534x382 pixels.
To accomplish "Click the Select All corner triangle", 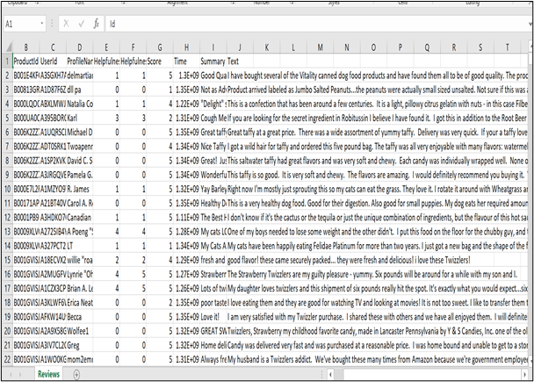I will tap(8, 47).
